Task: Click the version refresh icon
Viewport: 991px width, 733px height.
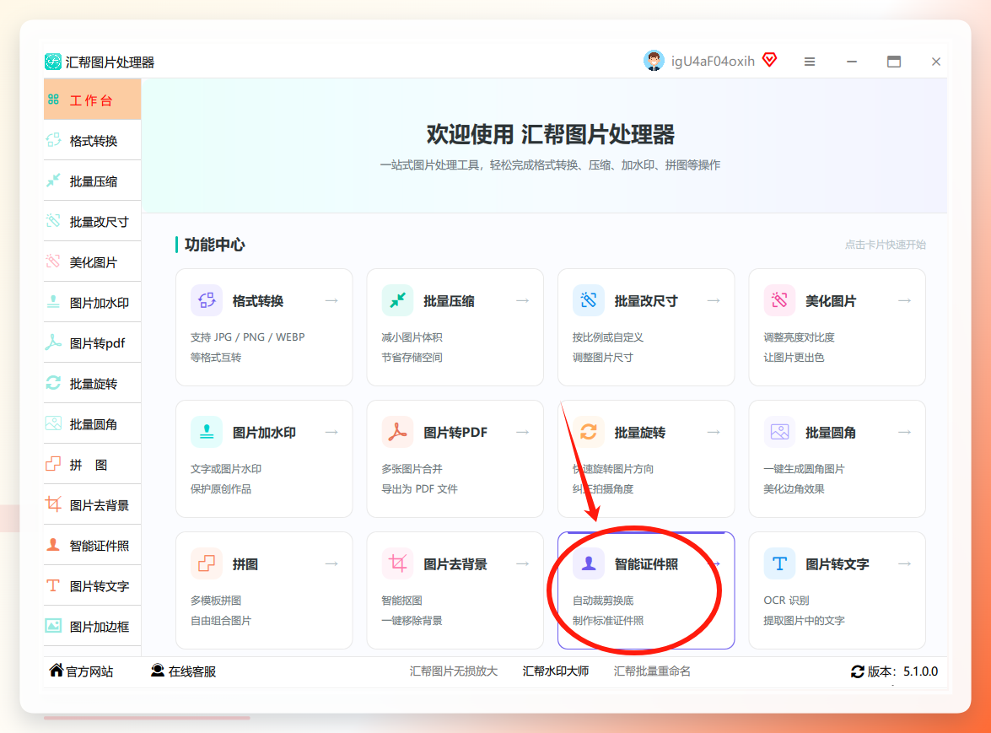Action: click(x=857, y=671)
